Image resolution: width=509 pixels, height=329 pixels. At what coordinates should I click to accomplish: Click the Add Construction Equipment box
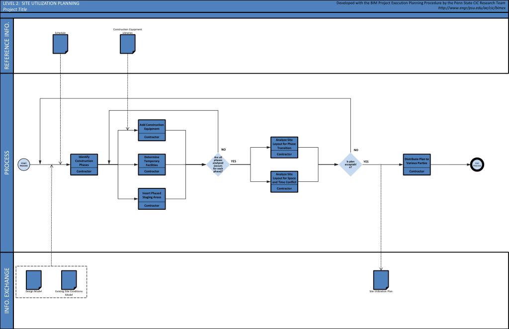click(152, 130)
